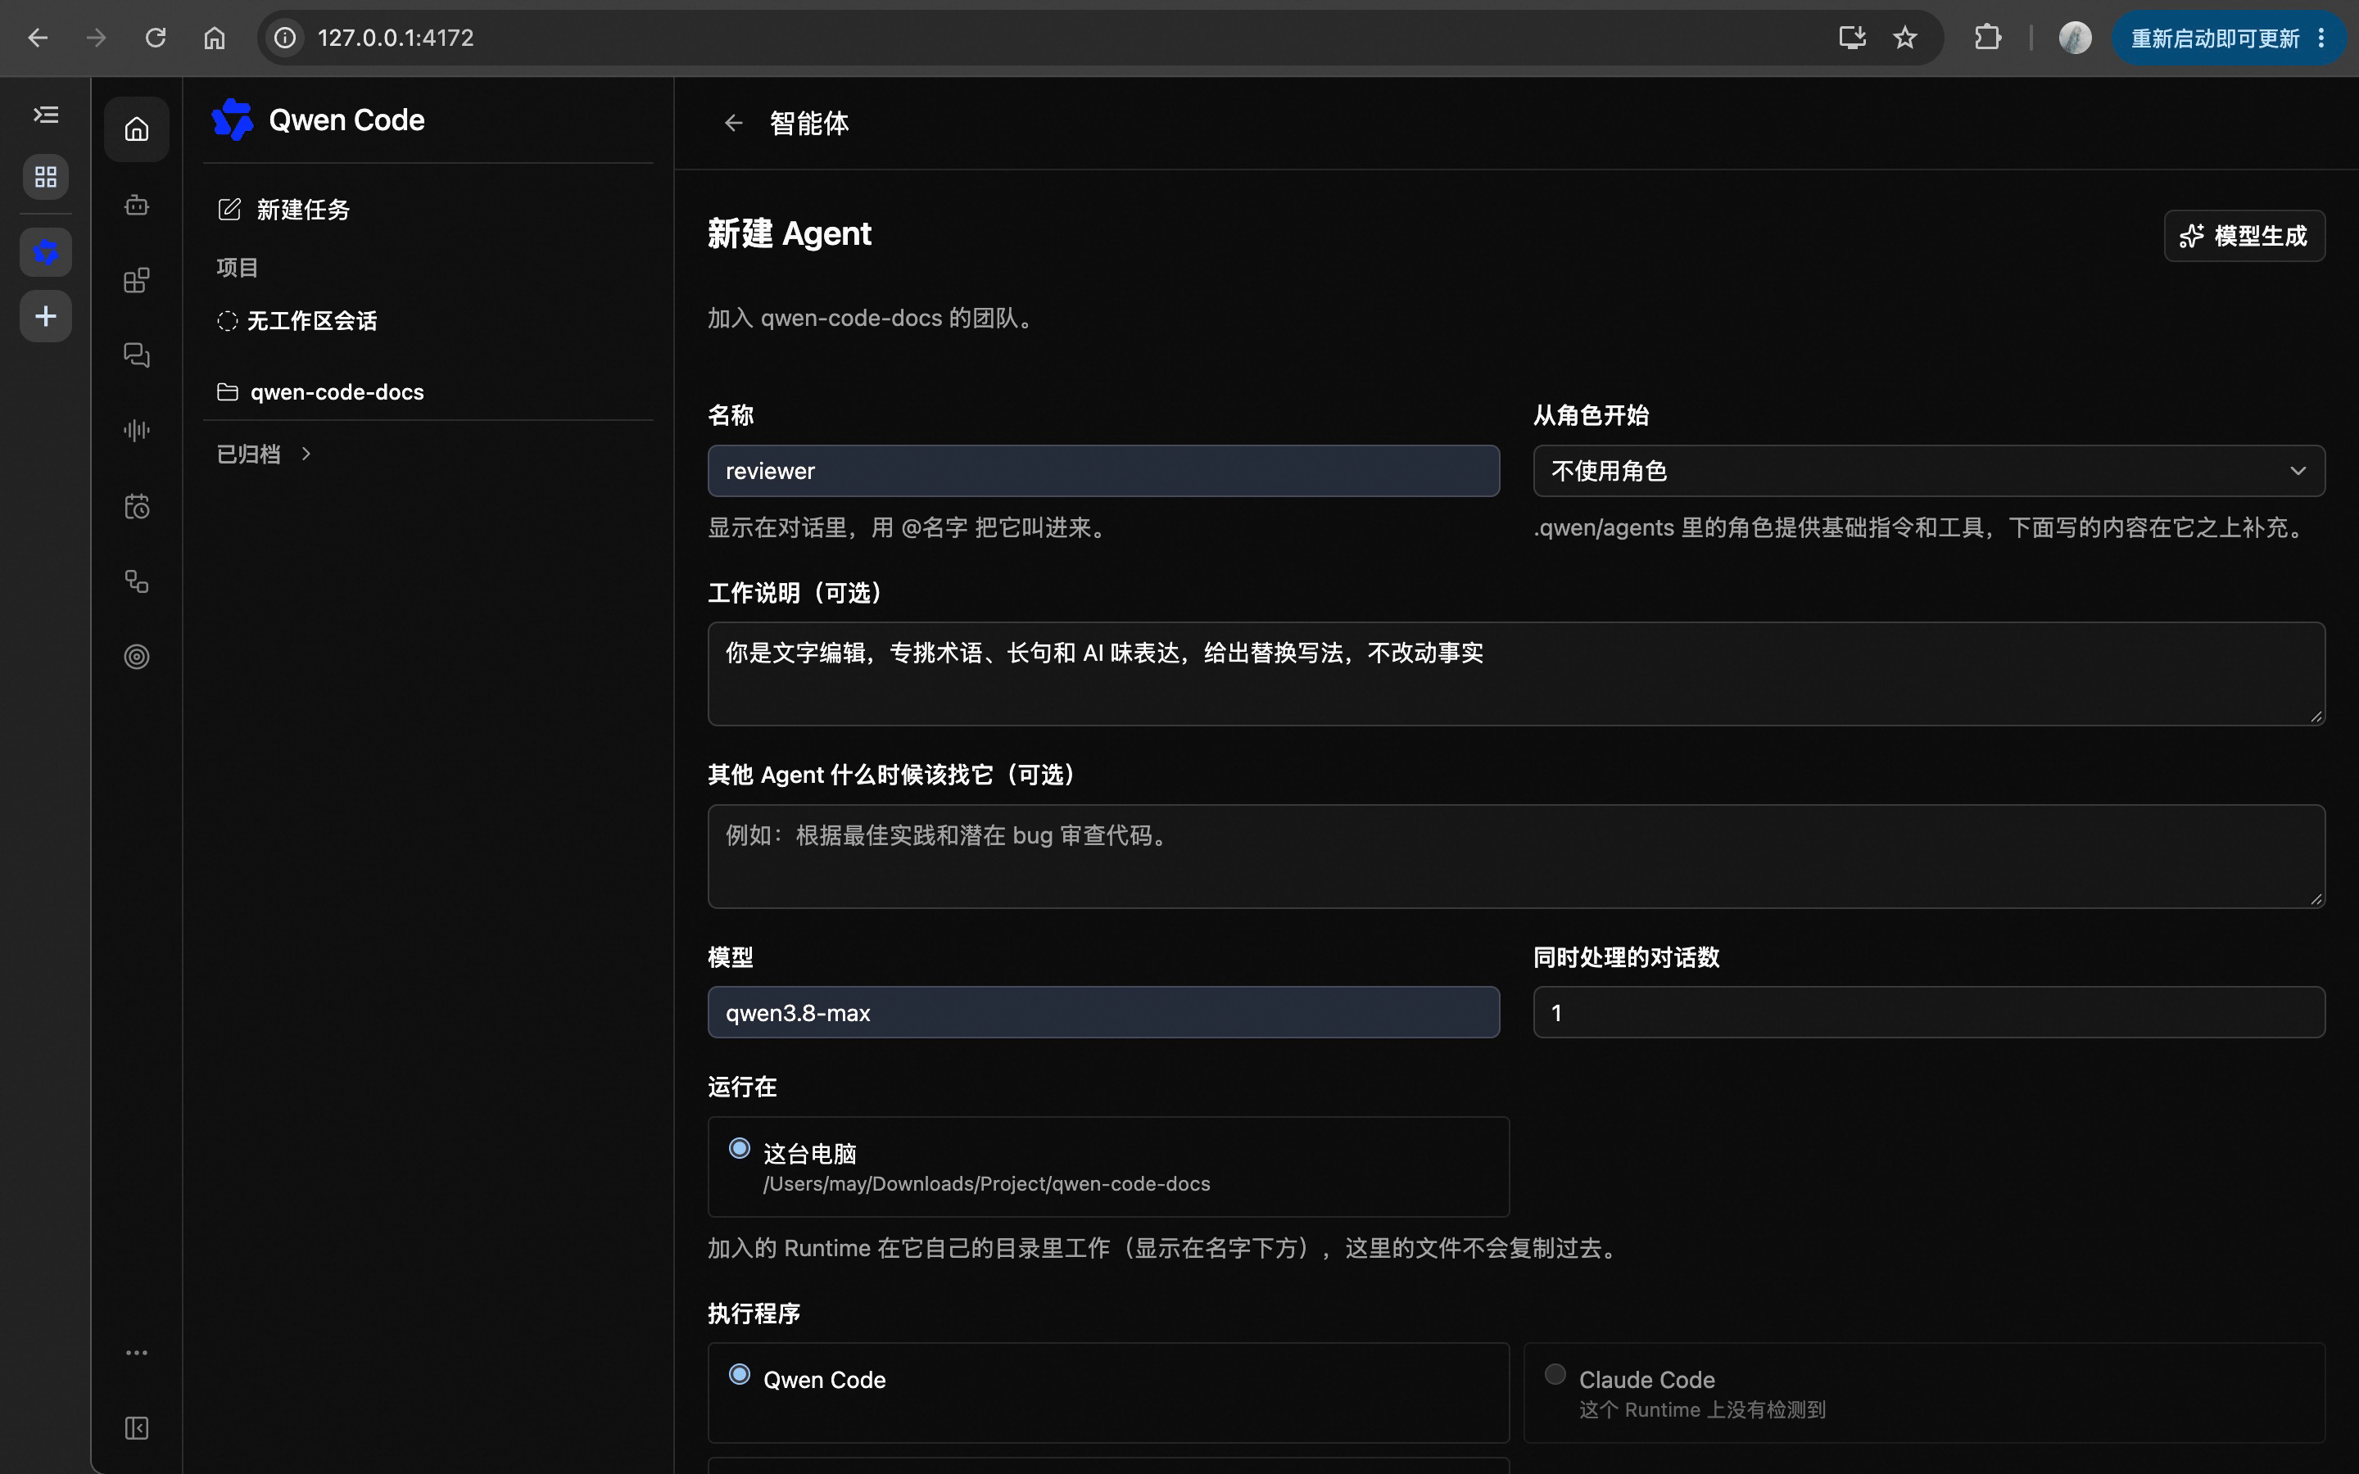Image resolution: width=2359 pixels, height=1474 pixels.
Task: Open 无工作区会话 item
Action: (297, 321)
